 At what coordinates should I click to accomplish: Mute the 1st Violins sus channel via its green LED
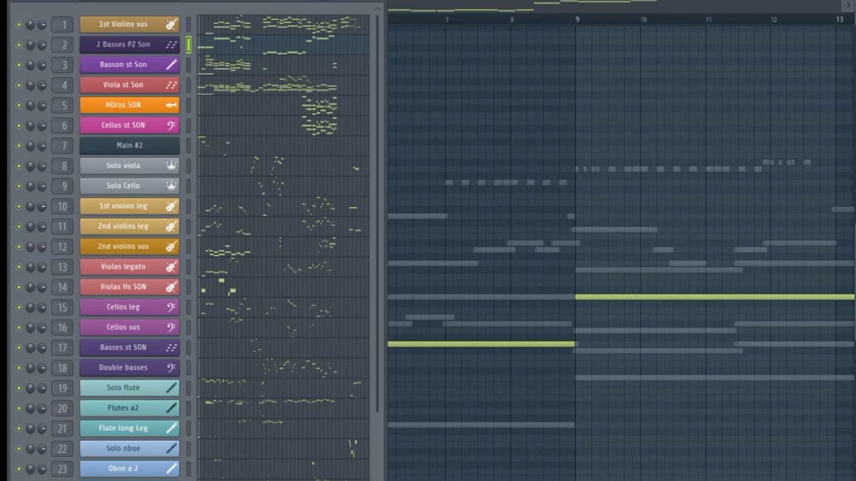pyautogui.click(x=19, y=25)
